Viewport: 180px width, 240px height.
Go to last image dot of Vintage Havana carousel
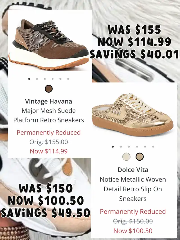(68, 79)
